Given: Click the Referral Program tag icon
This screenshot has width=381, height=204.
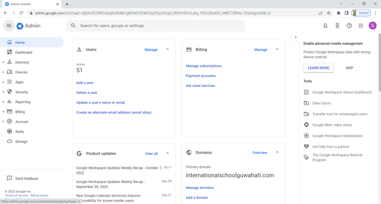Looking at the screenshot, I should 306,158.
